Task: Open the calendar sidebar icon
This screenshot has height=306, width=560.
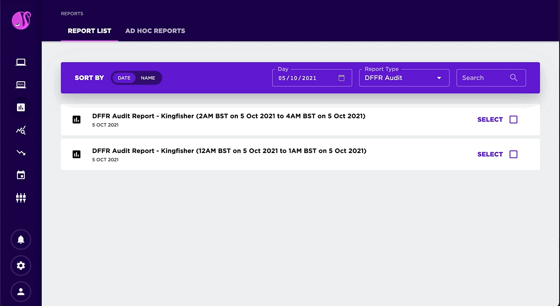Action: [x=21, y=175]
